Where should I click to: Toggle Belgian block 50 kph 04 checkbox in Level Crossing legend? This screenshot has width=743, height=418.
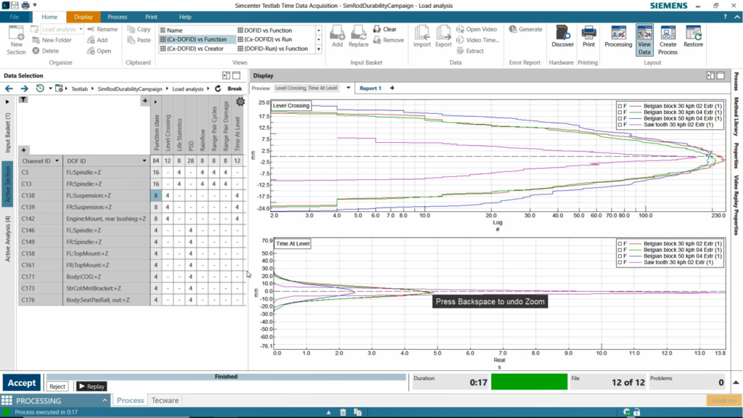coord(619,118)
